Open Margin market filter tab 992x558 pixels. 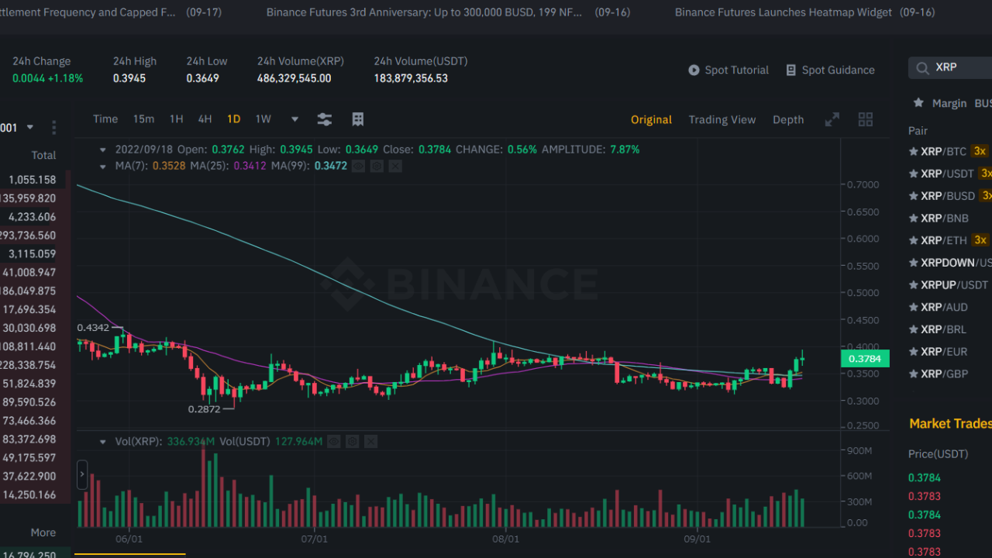949,103
